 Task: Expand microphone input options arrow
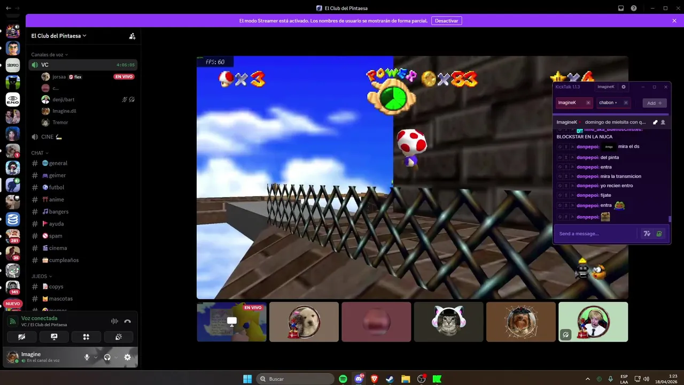[x=96, y=357]
